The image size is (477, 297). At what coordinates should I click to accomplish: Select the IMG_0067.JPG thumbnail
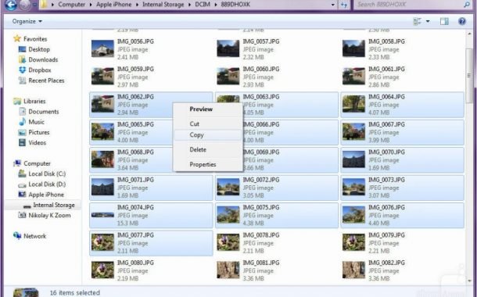click(353, 131)
